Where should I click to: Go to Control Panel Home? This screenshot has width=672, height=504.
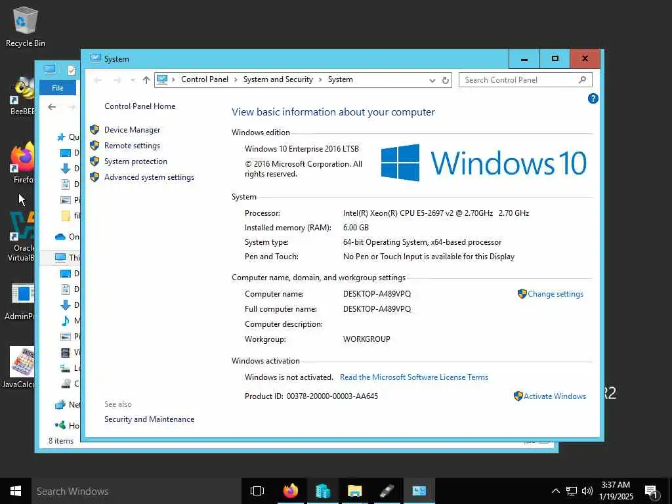pyautogui.click(x=140, y=106)
